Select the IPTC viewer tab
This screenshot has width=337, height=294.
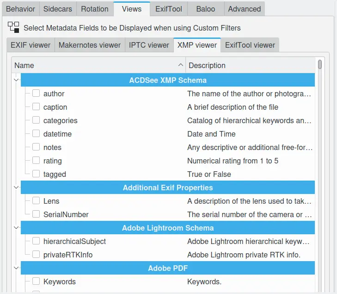click(149, 45)
